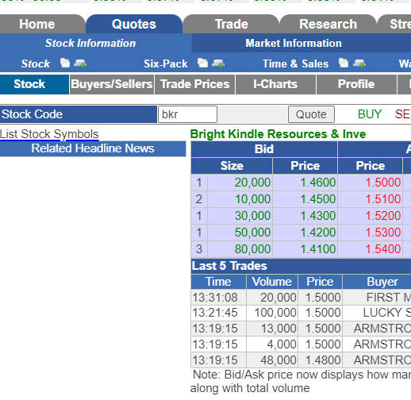This screenshot has width=411, height=400.
Task: Open the List Stock Symbols link
Action: click(49, 134)
